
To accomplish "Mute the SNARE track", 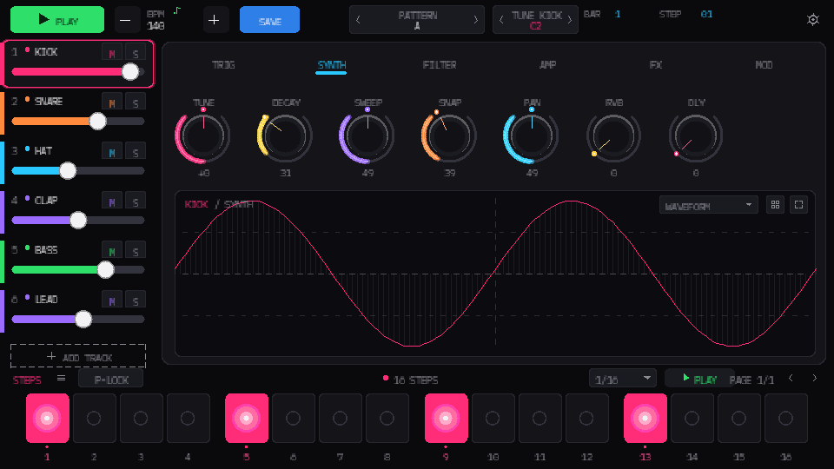I will 112,102.
